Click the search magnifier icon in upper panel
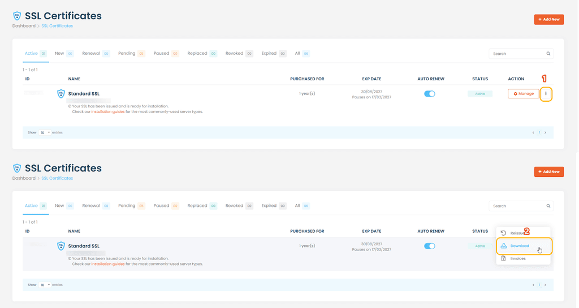 (x=548, y=54)
